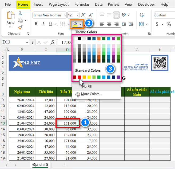Switch to the Page Layout tab
Viewport: 175px width, 169px height.
pos(59,4)
